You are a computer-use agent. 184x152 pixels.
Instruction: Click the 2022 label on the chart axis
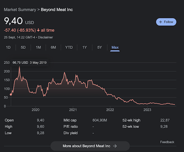(110, 110)
